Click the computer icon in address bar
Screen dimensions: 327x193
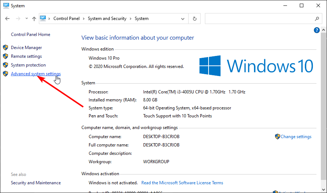(x=43, y=19)
